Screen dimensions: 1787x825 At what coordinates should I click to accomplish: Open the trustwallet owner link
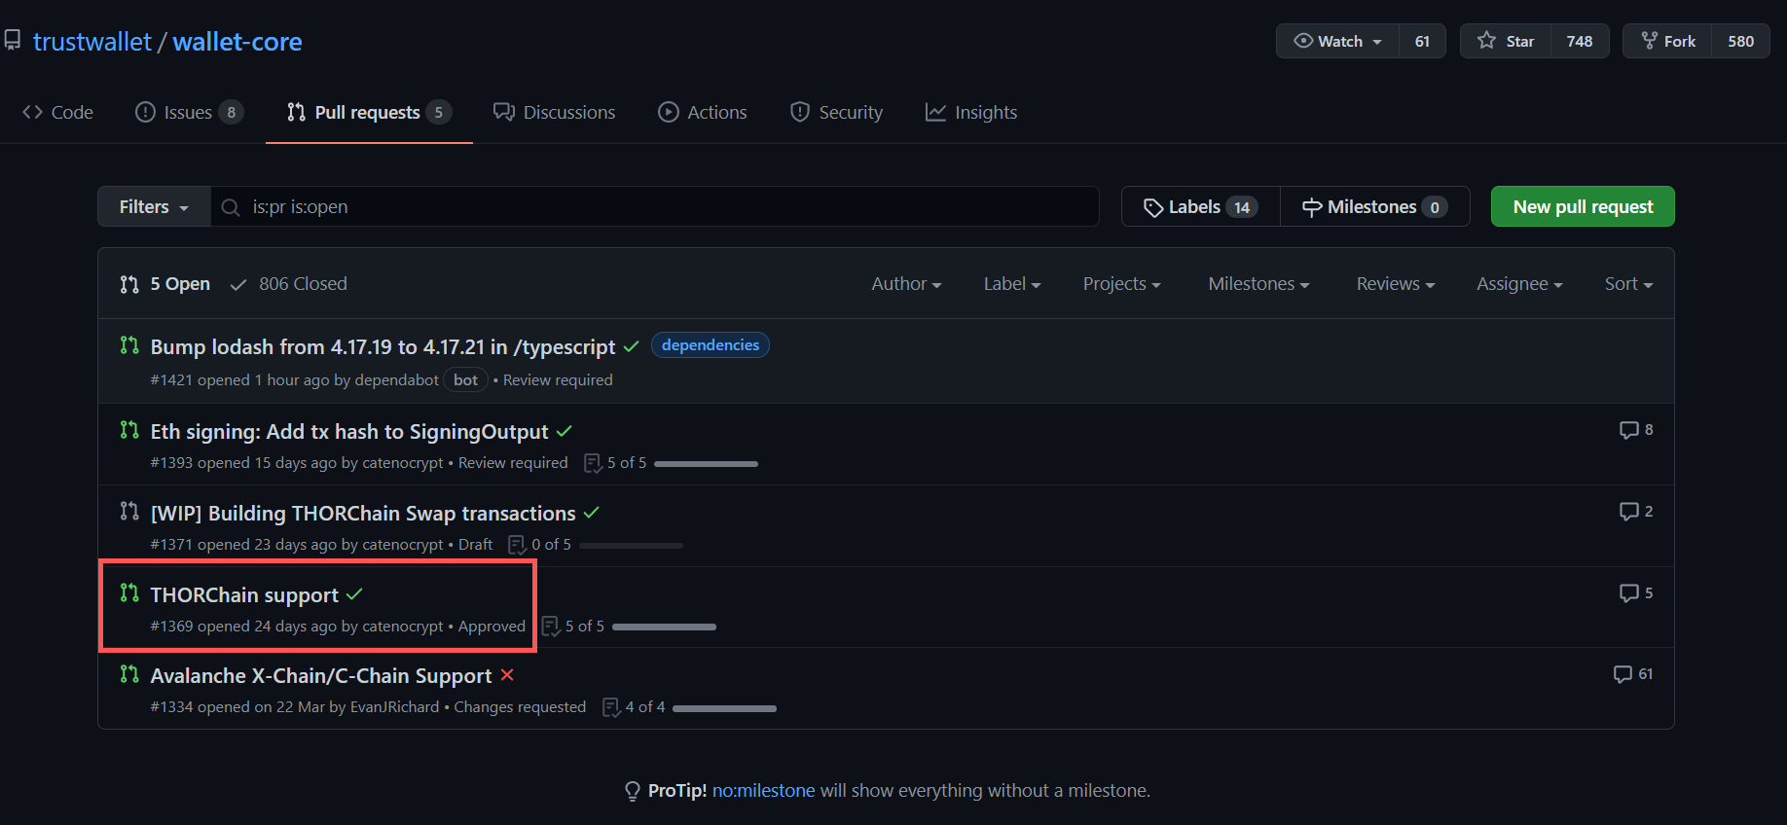click(x=92, y=42)
